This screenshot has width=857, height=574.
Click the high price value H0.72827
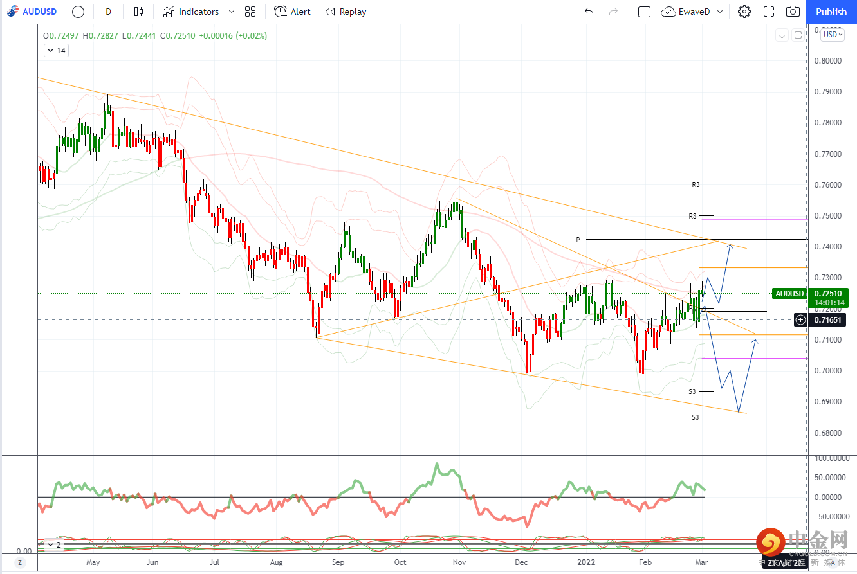(x=100, y=35)
